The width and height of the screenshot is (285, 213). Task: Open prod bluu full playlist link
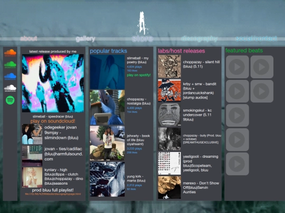pyautogui.click(x=53, y=190)
